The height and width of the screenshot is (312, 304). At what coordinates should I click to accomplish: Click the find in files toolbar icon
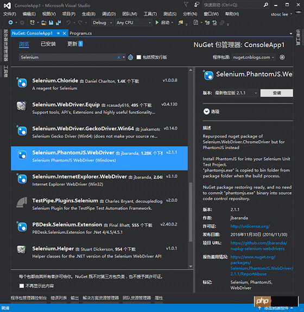pyautogui.click(x=181, y=23)
